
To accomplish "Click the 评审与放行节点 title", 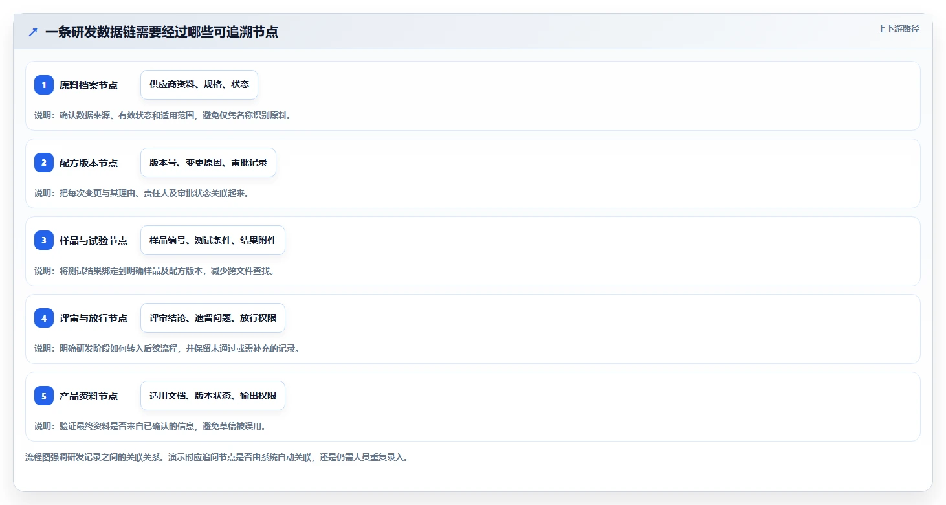I will coord(93,318).
